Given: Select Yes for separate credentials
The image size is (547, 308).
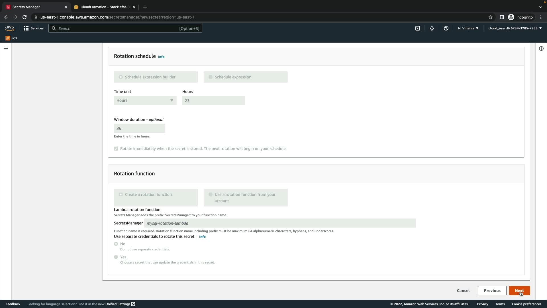Looking at the screenshot, I should pos(116,257).
